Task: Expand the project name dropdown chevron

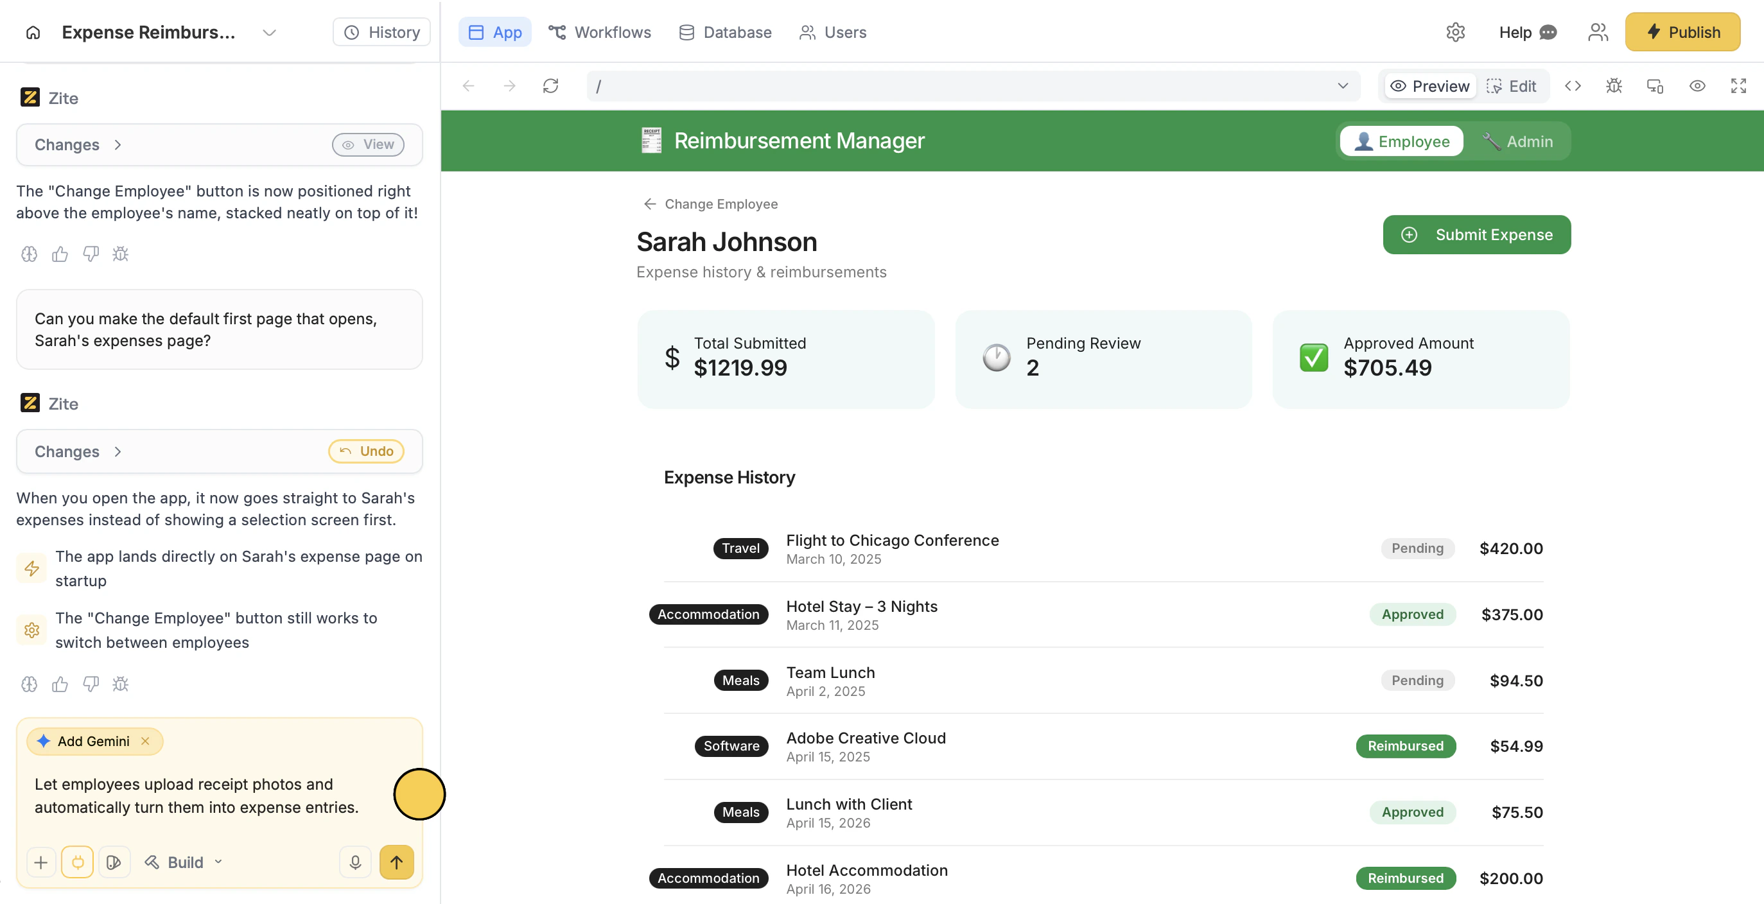Action: (x=269, y=32)
